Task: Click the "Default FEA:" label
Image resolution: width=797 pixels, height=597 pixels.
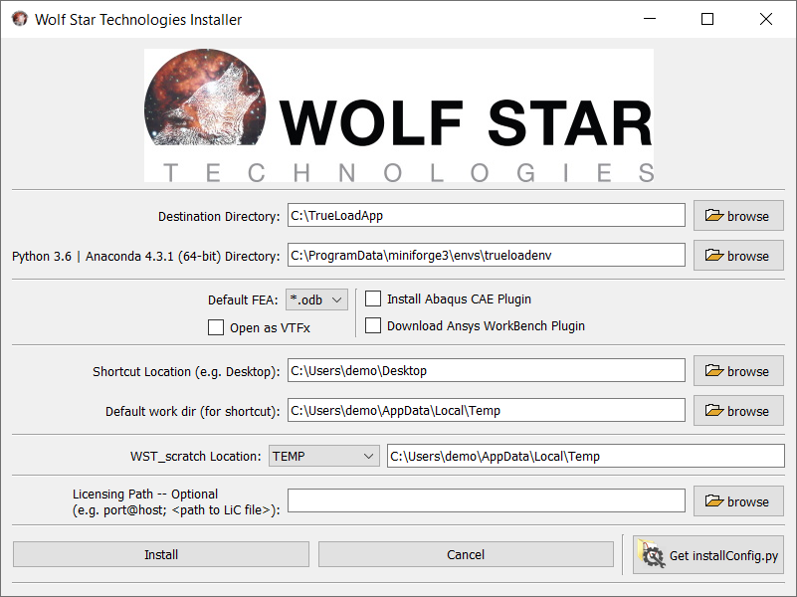Action: pos(243,300)
